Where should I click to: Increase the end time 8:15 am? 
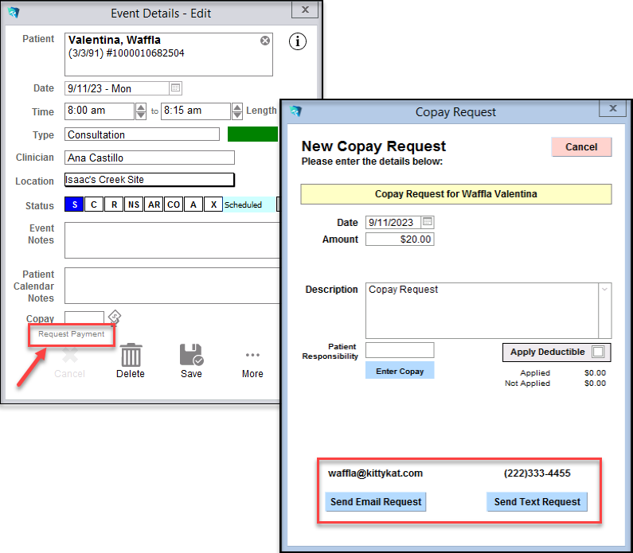point(237,107)
